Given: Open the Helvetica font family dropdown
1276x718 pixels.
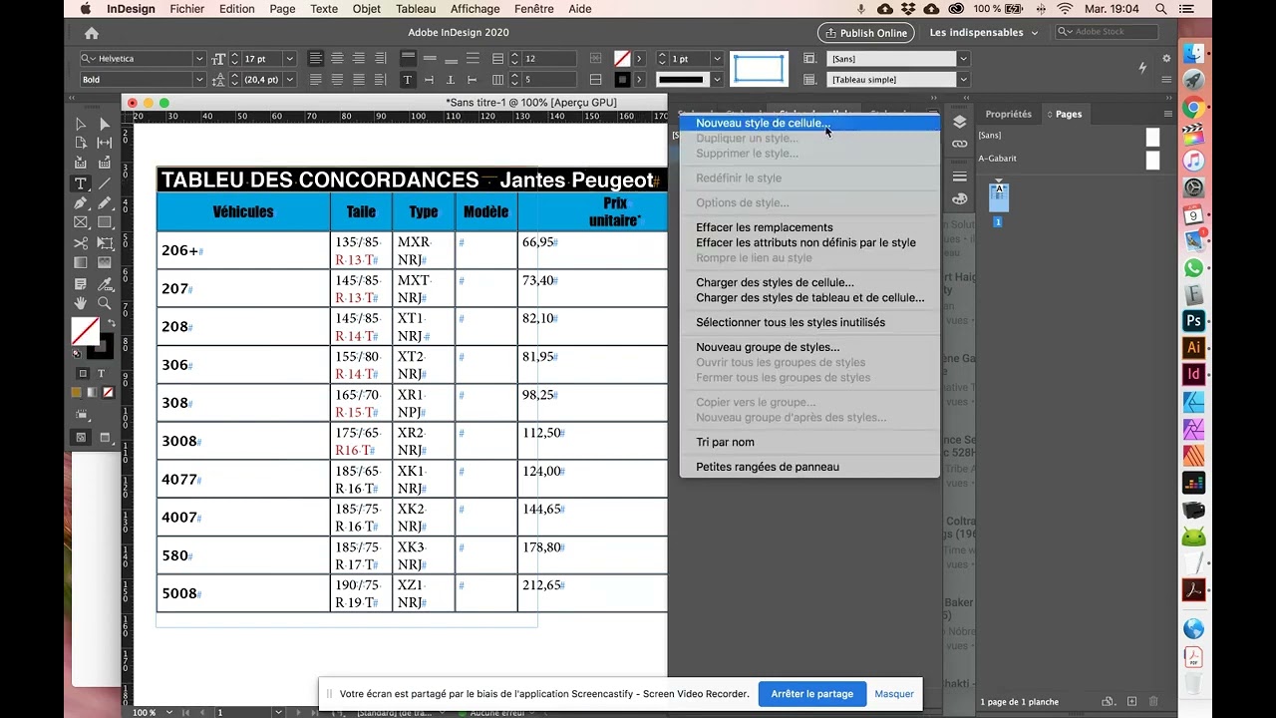Looking at the screenshot, I should click(199, 59).
